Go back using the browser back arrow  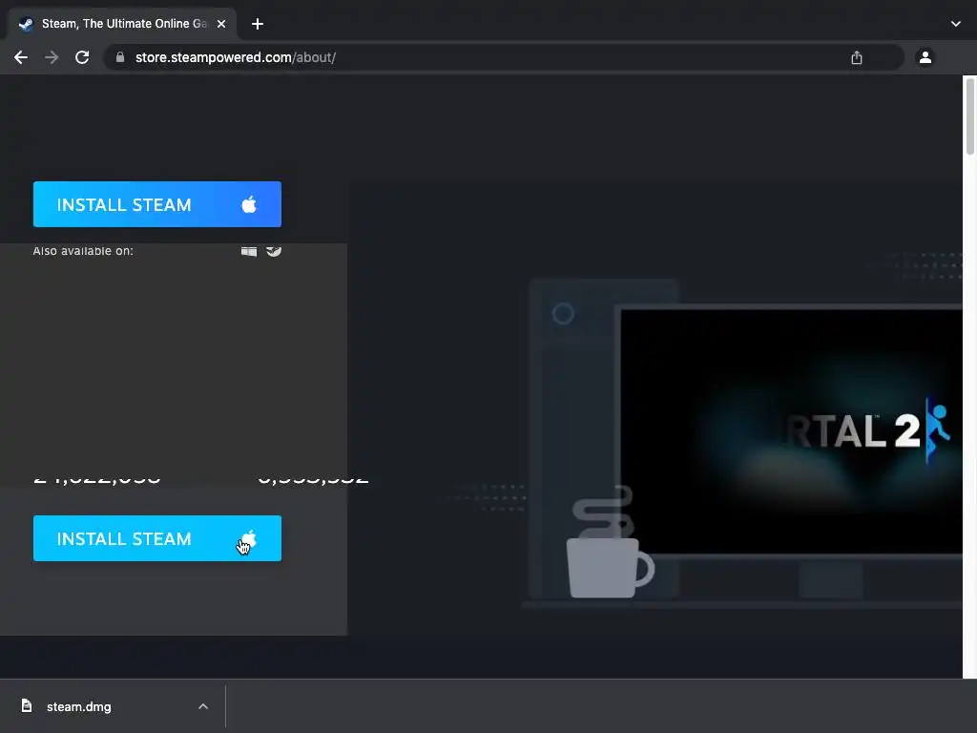[x=21, y=57]
